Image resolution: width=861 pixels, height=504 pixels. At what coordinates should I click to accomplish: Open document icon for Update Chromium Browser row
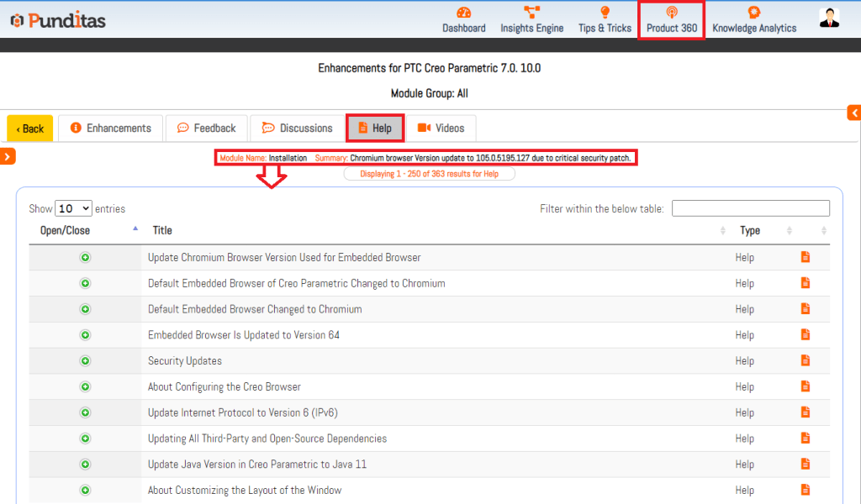click(805, 257)
